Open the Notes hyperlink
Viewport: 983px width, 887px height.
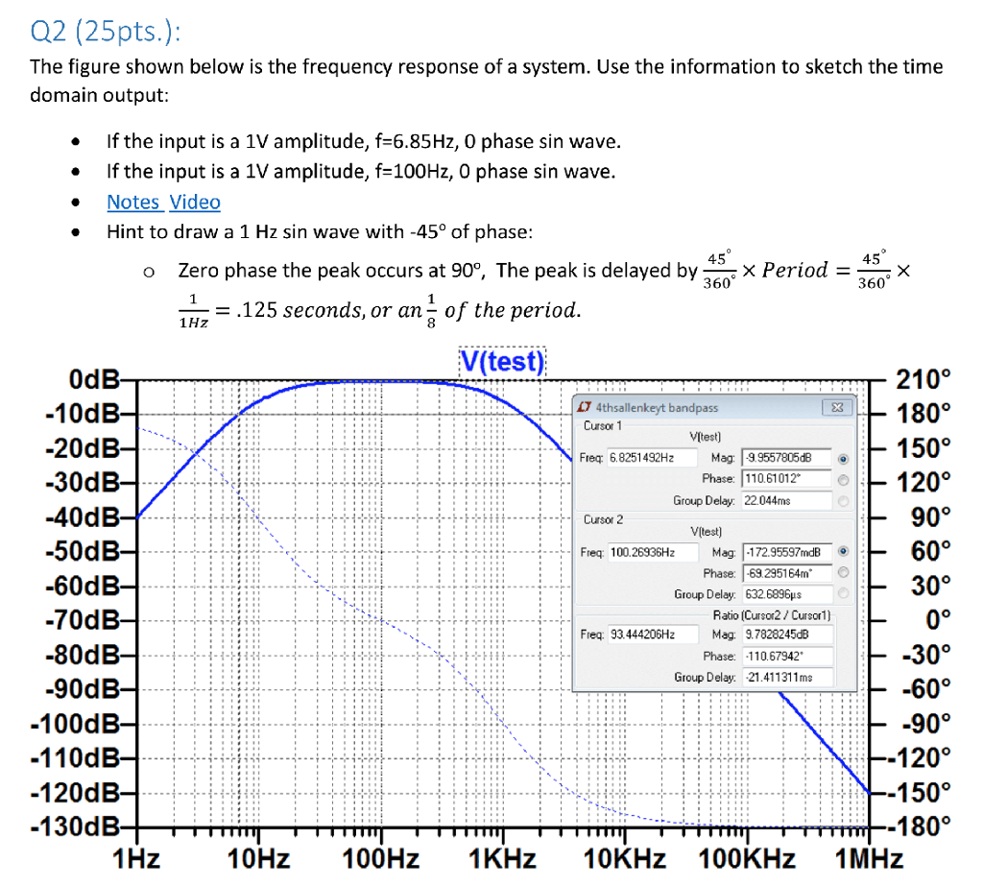(x=133, y=202)
